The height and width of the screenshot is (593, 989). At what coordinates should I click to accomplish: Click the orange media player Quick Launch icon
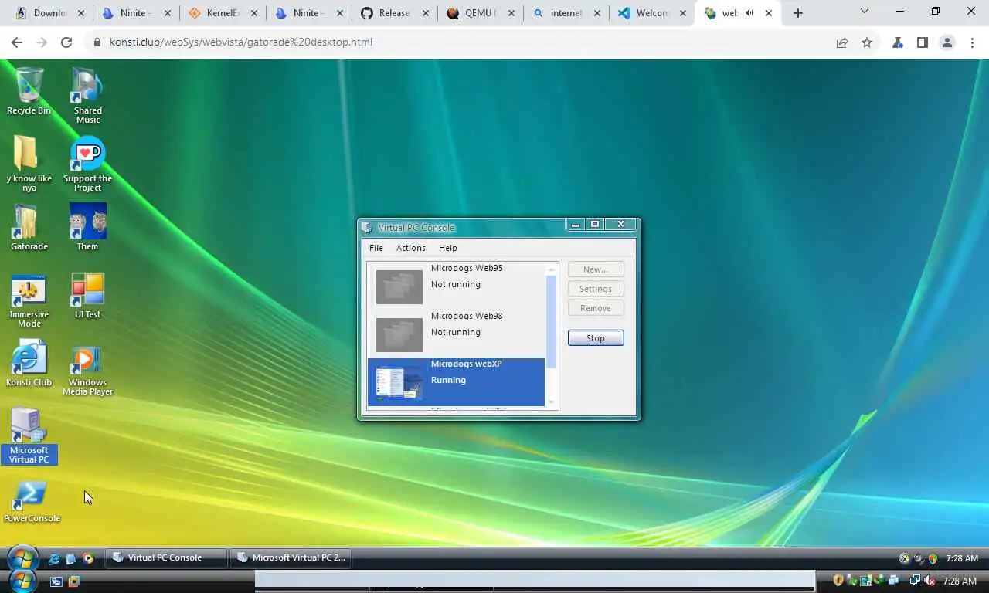(x=88, y=558)
